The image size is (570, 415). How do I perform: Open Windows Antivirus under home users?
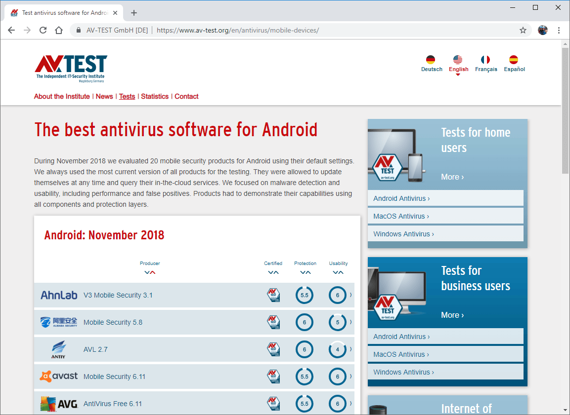click(x=445, y=234)
